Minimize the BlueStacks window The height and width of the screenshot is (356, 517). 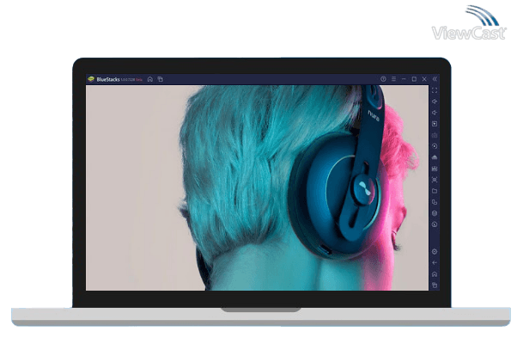coord(404,79)
